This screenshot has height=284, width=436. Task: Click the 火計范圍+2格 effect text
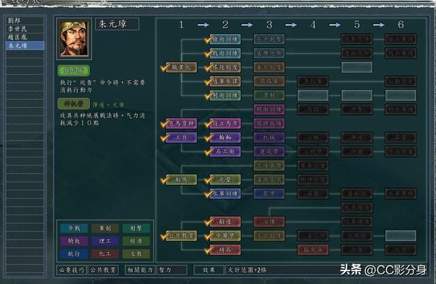click(x=247, y=270)
